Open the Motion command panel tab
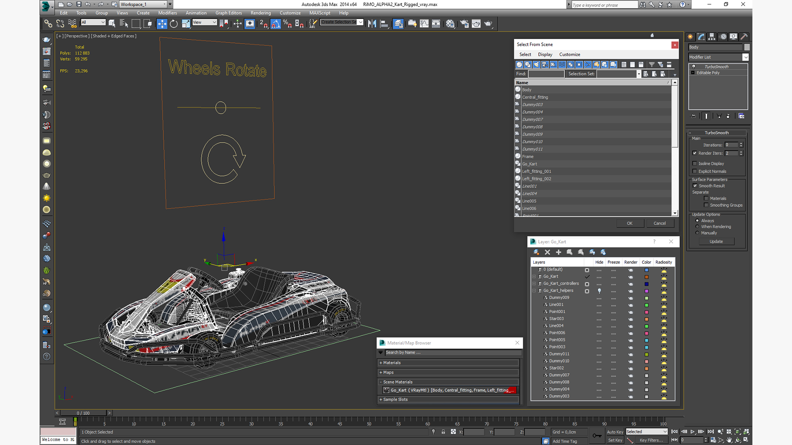Image resolution: width=792 pixels, height=445 pixels. pyautogui.click(x=723, y=37)
